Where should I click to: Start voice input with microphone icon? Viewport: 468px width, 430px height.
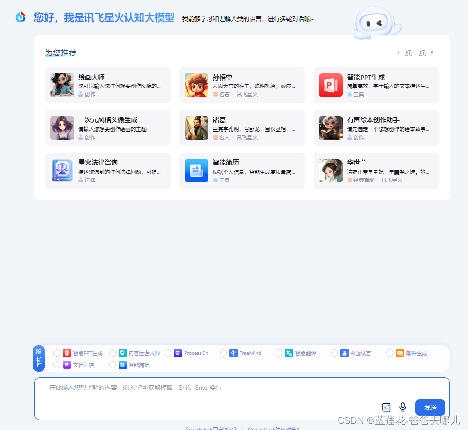coord(403,407)
